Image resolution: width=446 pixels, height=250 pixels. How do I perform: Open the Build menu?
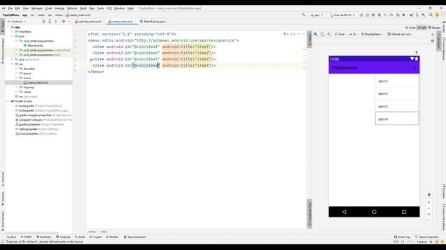[x=84, y=8]
